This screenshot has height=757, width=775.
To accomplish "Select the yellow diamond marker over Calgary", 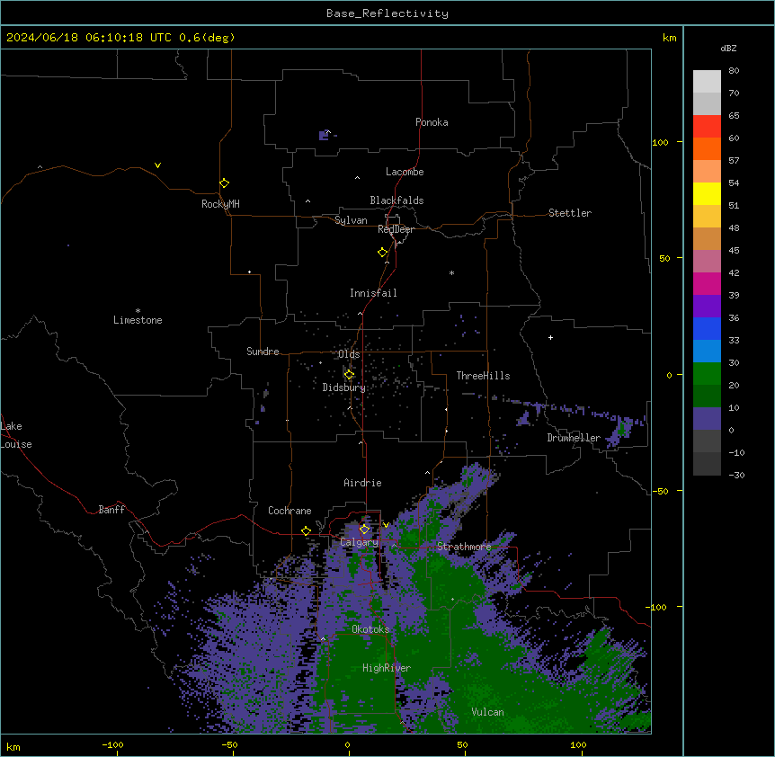I will [364, 530].
